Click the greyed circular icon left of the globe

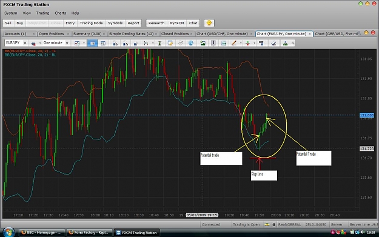[x=181, y=43]
